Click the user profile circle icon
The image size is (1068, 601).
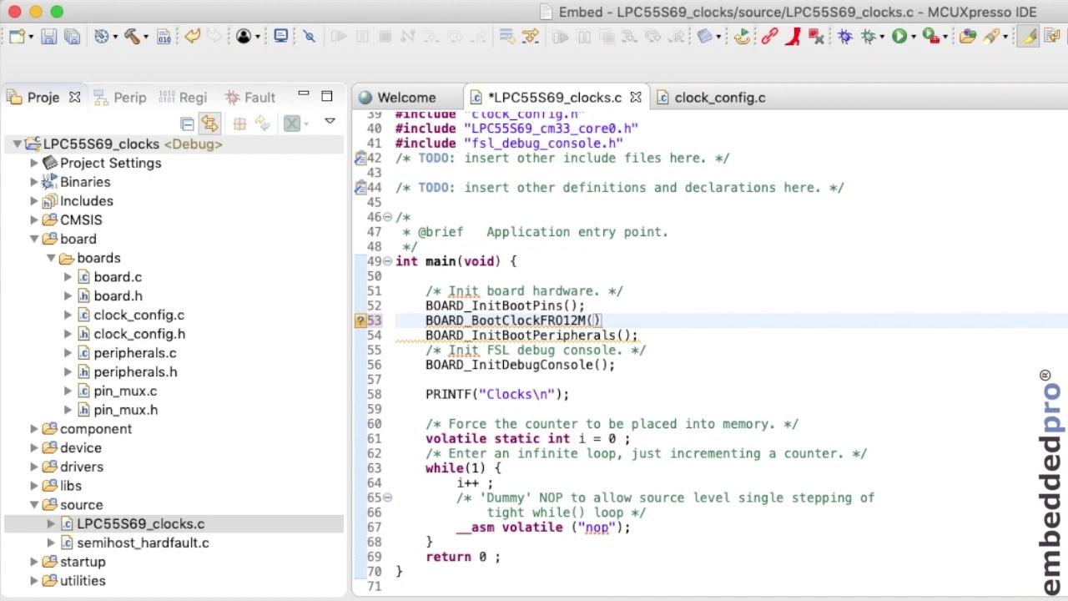pos(244,36)
